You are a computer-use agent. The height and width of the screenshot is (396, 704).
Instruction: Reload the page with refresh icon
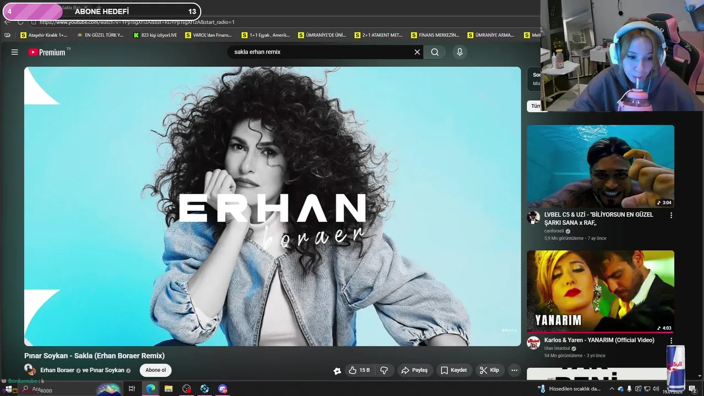click(20, 22)
